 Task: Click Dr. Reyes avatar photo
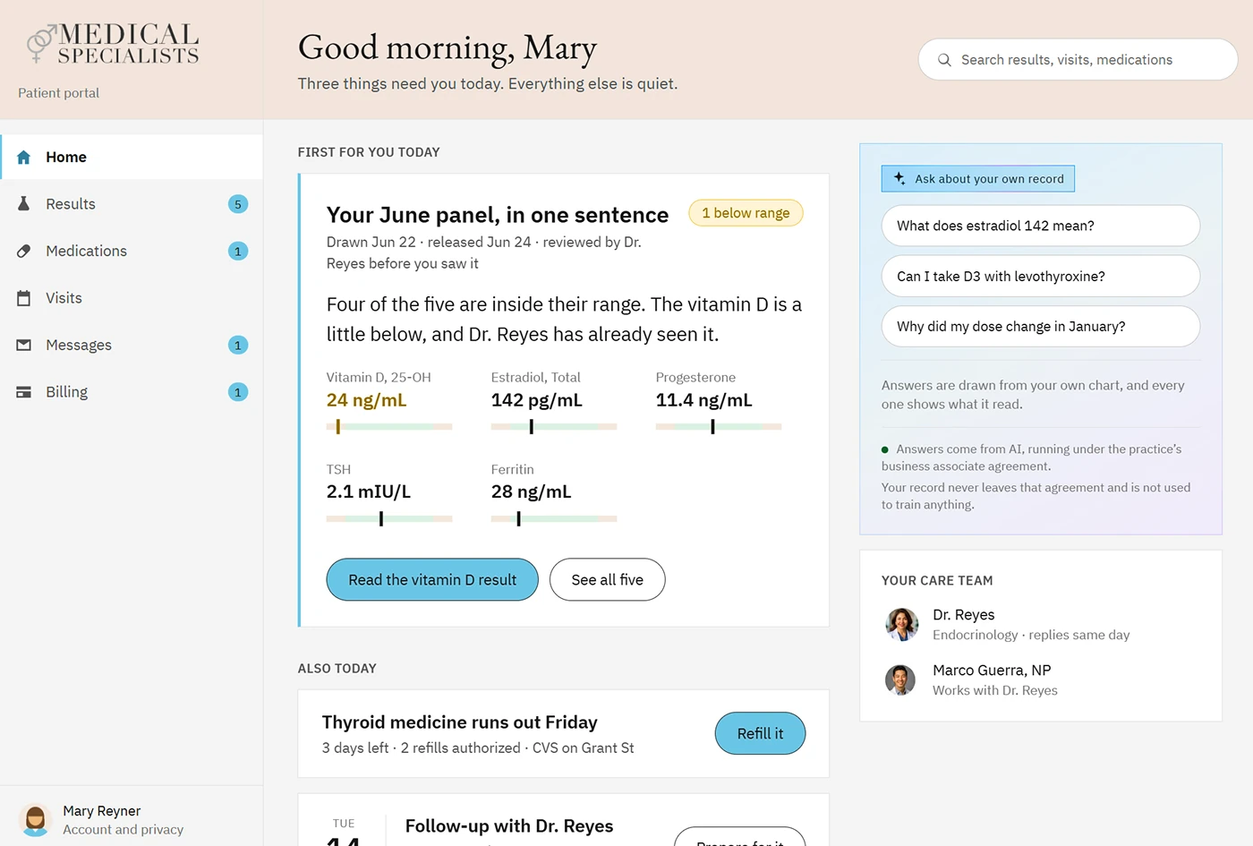[x=901, y=624]
